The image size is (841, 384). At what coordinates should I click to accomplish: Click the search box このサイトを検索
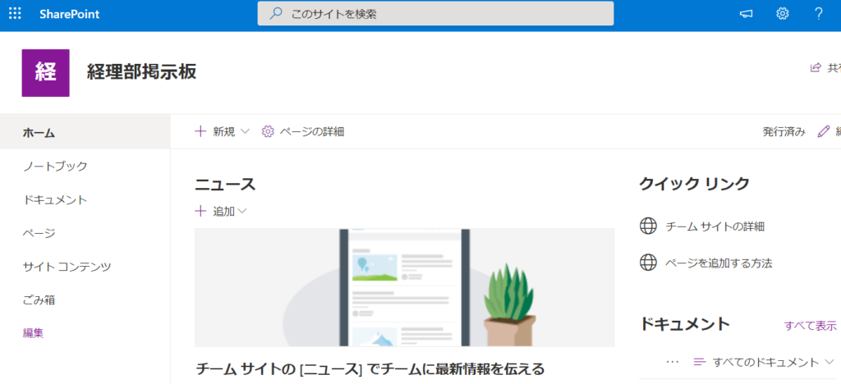pyautogui.click(x=435, y=13)
